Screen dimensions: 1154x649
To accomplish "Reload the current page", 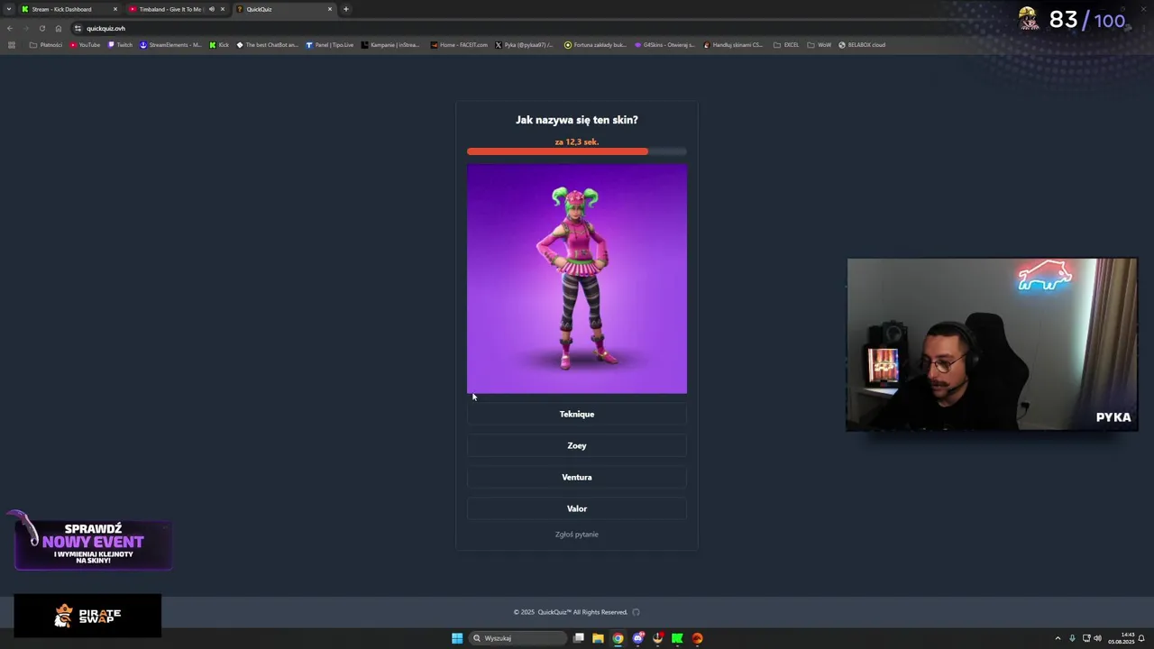I will (42, 28).
